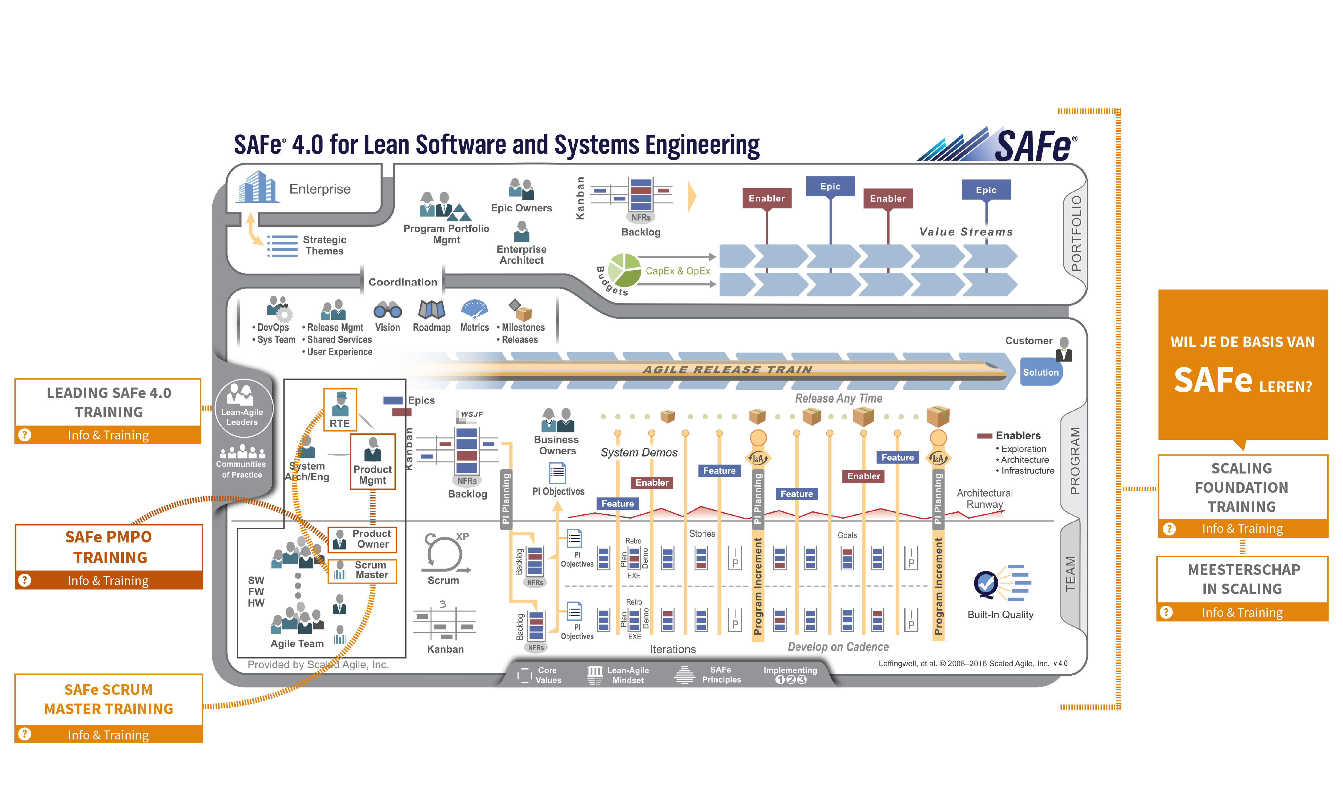Open SAFe PMPO Info & Training
The width and height of the screenshot is (1343, 811).
coord(108,581)
